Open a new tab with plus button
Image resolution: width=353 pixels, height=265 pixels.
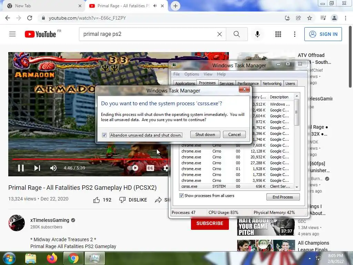pos(175,6)
